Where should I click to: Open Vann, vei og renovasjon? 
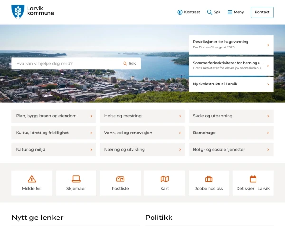(142, 133)
